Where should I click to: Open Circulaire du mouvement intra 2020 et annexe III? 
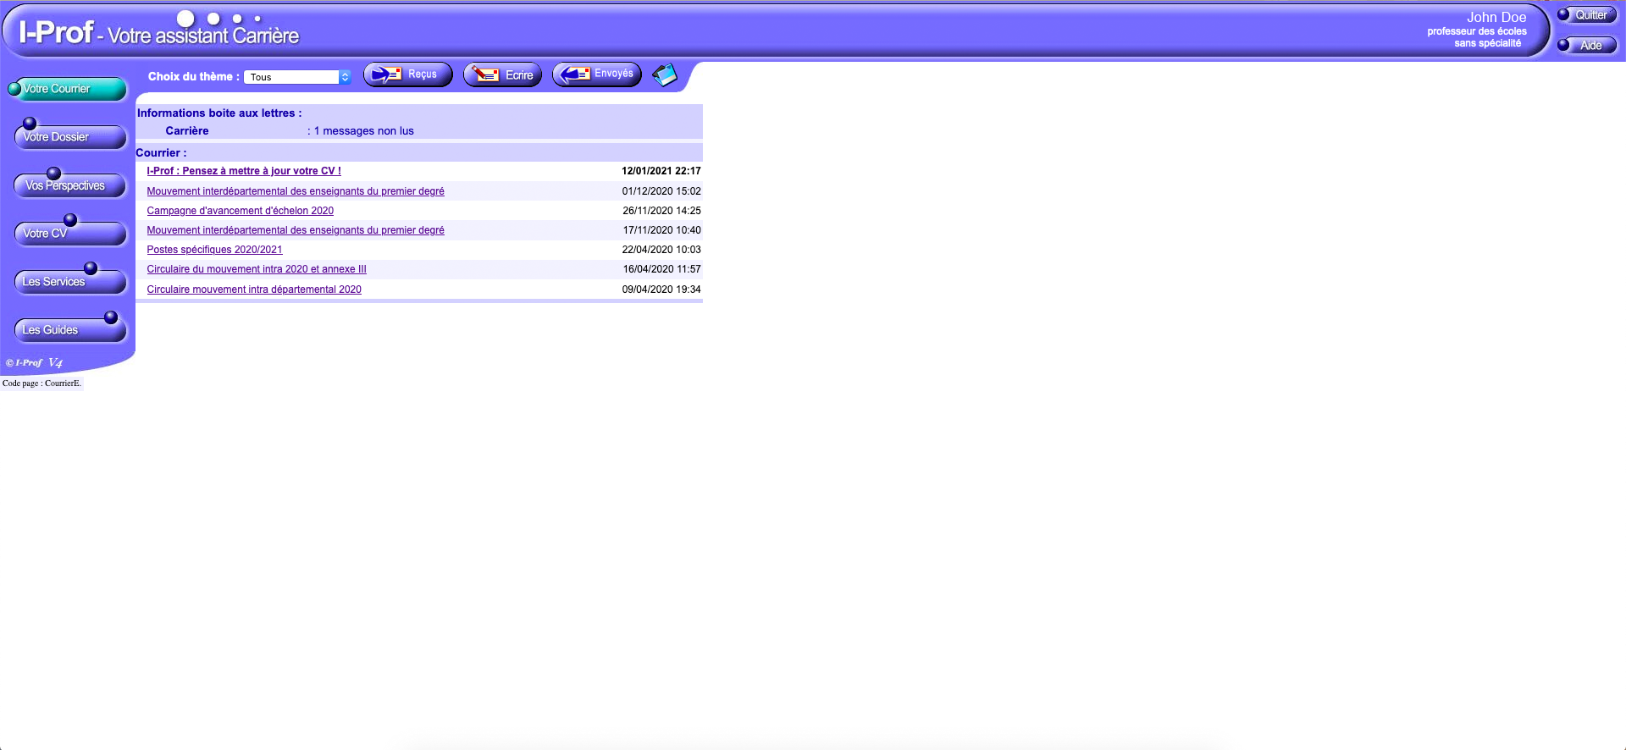pos(257,269)
